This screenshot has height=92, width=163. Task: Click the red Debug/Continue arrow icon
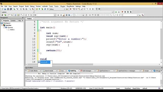(71, 9)
